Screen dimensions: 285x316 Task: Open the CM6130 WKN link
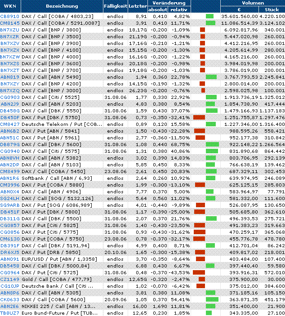click(x=10, y=239)
